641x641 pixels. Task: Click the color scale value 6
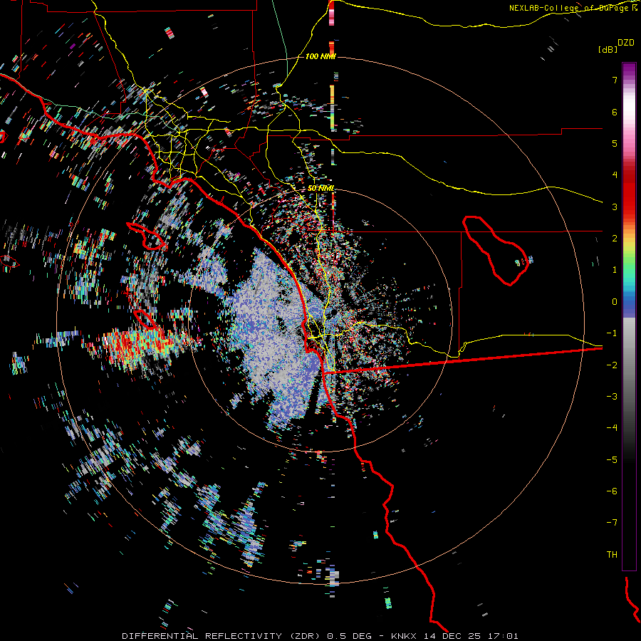tap(615, 112)
